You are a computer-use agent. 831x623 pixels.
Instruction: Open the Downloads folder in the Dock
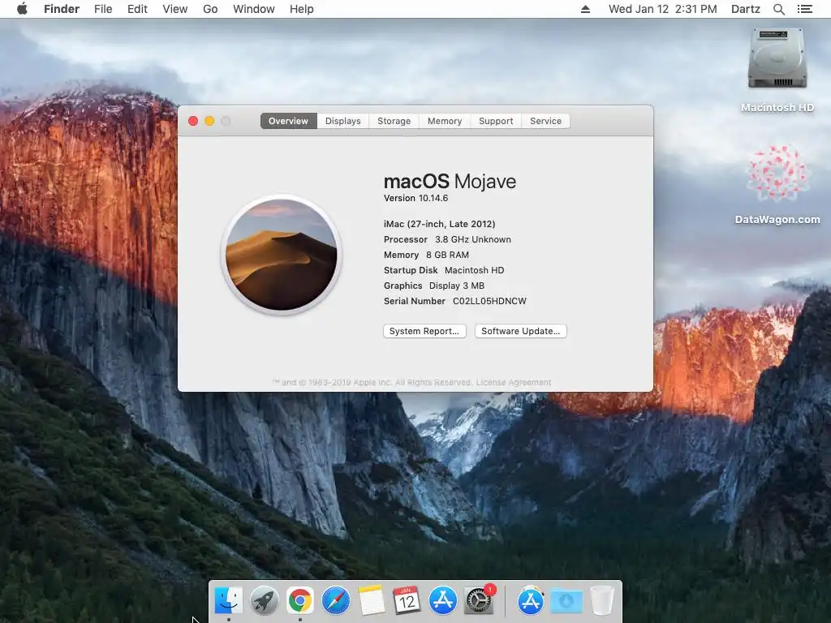click(566, 601)
